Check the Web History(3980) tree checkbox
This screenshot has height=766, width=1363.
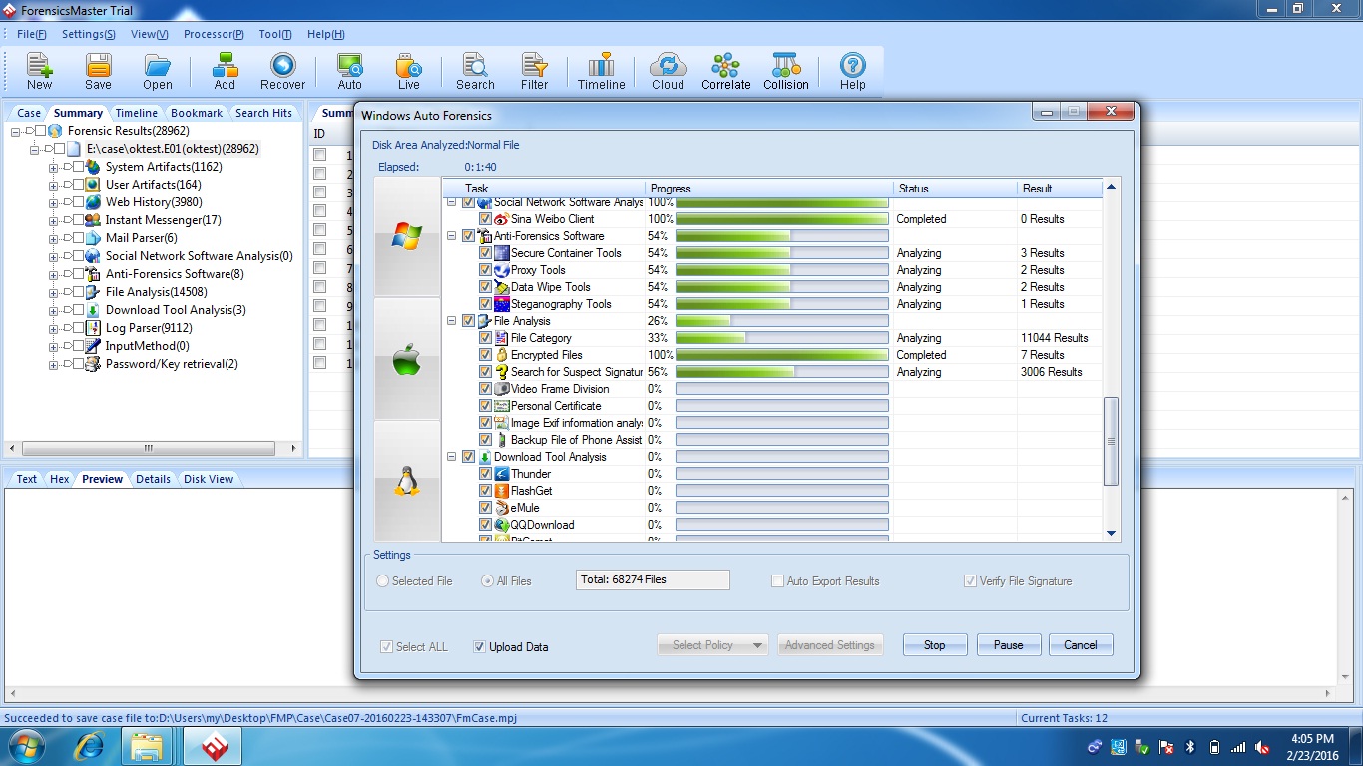coord(78,202)
